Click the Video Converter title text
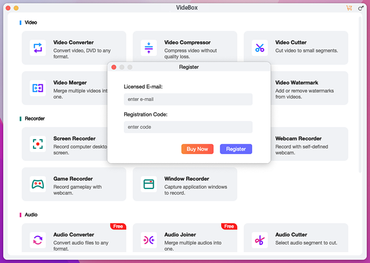Screen dimensions: 370x263 [x=73, y=43]
